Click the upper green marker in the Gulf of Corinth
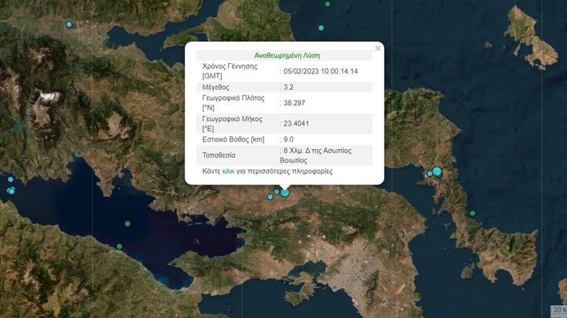 127,223
